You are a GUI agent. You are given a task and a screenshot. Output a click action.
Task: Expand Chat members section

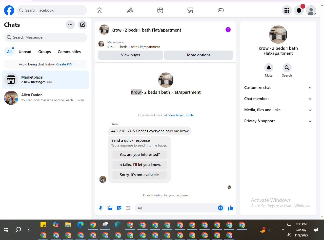(x=278, y=99)
